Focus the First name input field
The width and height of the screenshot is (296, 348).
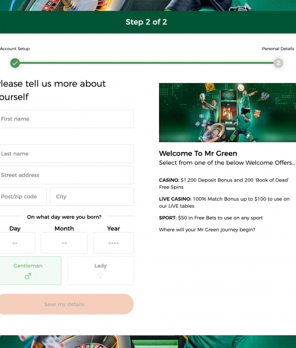(67, 119)
